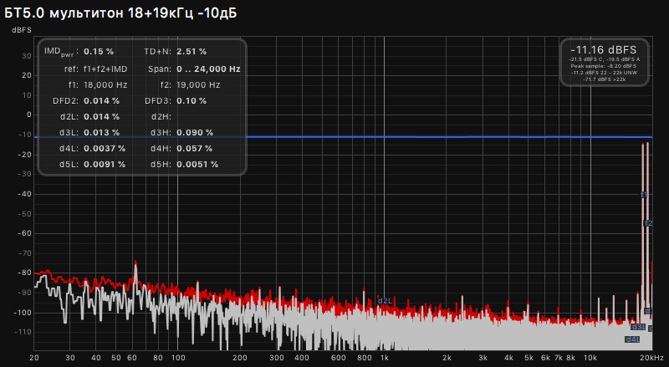Click the 10k frequency axis label

(590, 358)
